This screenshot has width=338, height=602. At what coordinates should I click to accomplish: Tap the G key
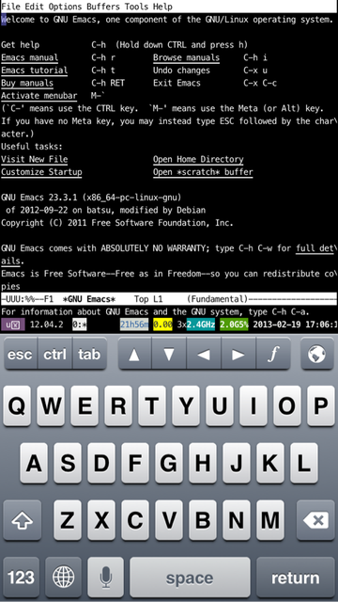click(169, 463)
